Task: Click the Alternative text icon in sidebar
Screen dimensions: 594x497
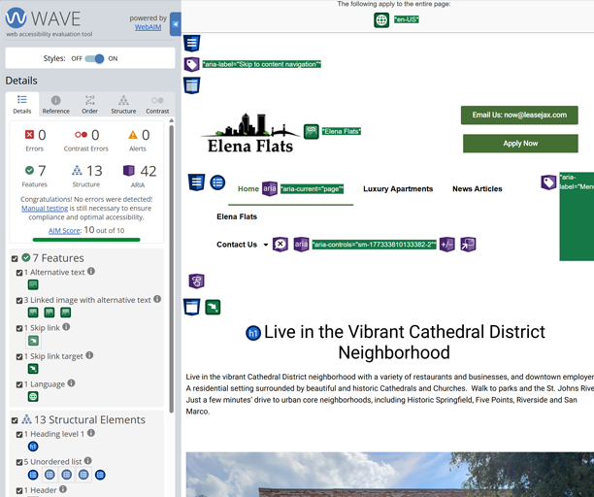Action: click(33, 284)
